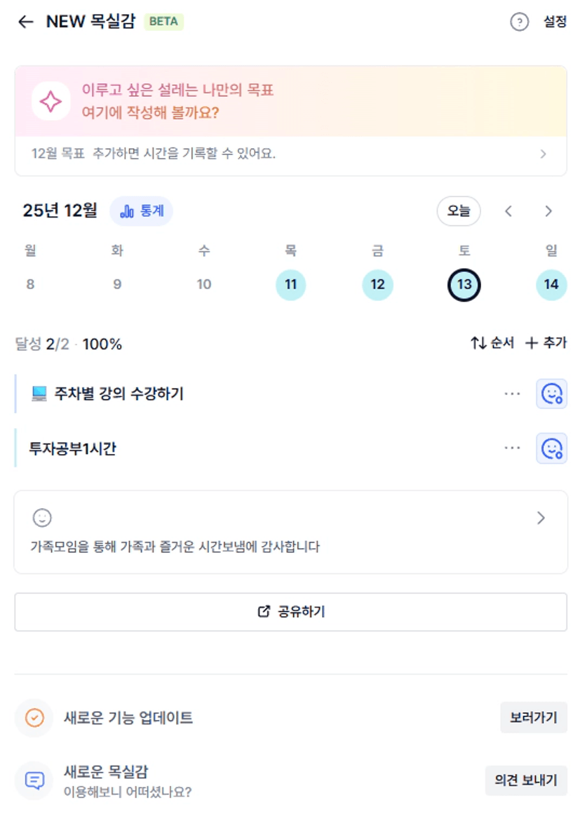
Task: Open more options for 투자공부1시간
Action: 512,448
